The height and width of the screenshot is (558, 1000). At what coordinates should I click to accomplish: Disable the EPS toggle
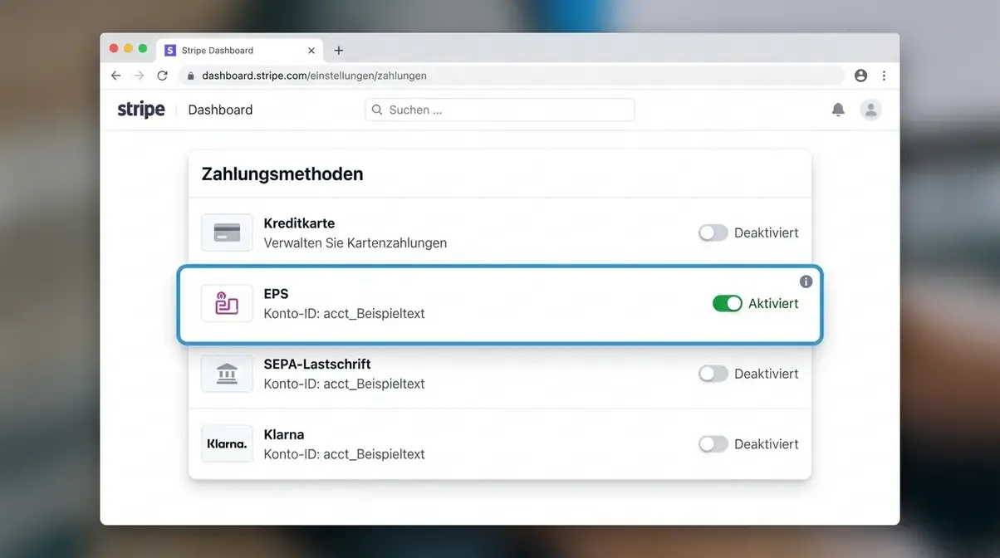[x=728, y=303]
